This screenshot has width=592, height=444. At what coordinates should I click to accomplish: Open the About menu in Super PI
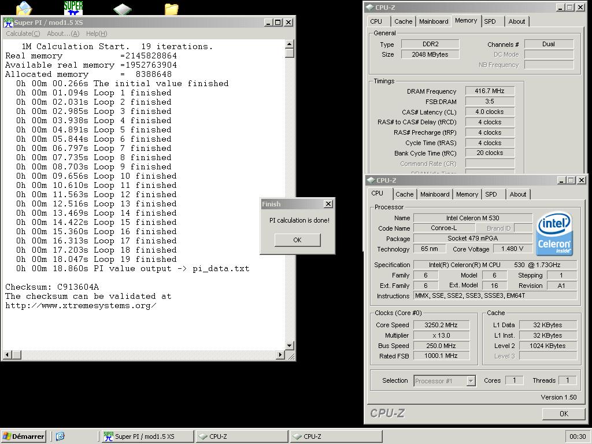(63, 34)
